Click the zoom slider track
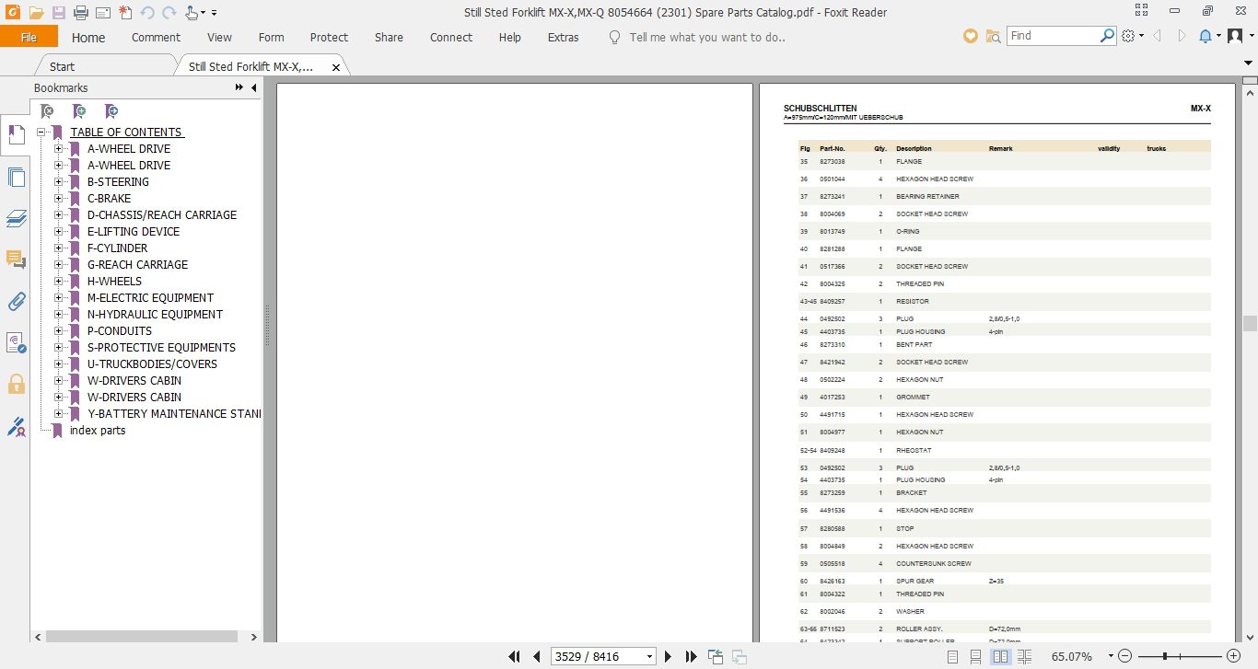This screenshot has height=669, width=1258. pyautogui.click(x=1181, y=656)
